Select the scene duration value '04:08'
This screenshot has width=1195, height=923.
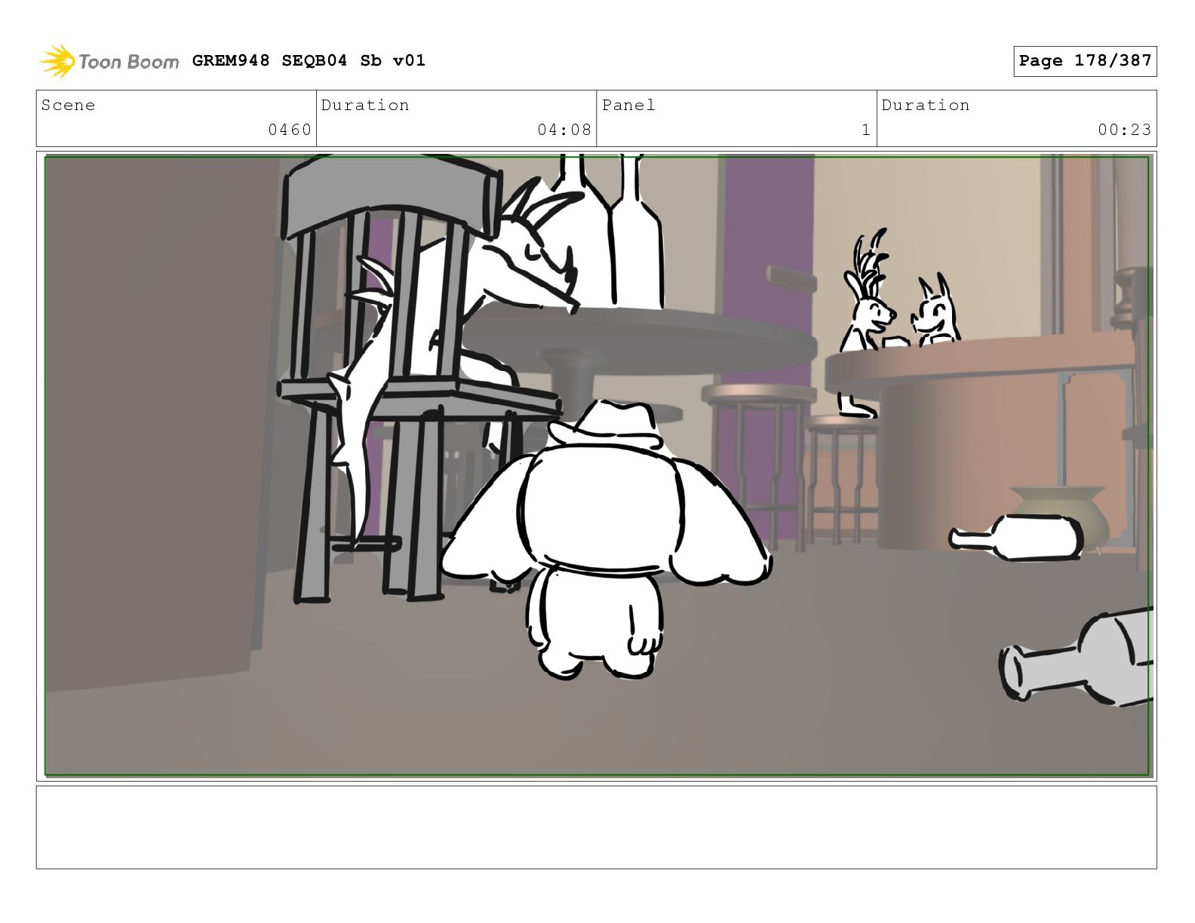564,130
